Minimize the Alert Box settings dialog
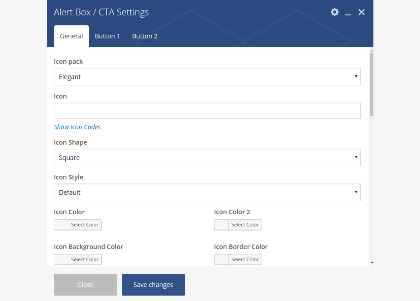The width and height of the screenshot is (420, 301). pyautogui.click(x=348, y=14)
